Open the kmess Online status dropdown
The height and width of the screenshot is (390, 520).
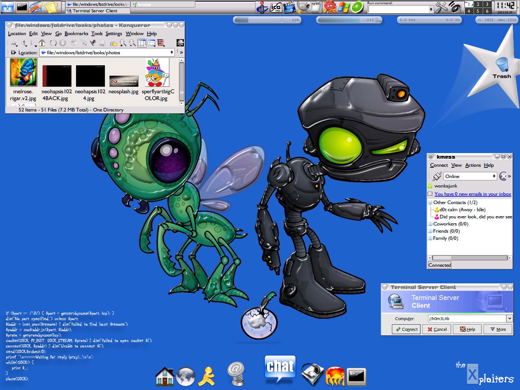pos(470,176)
